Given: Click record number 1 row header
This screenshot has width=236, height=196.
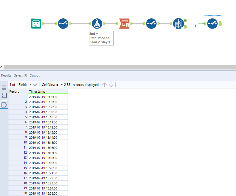Looking at the screenshot, I should tap(18, 97).
